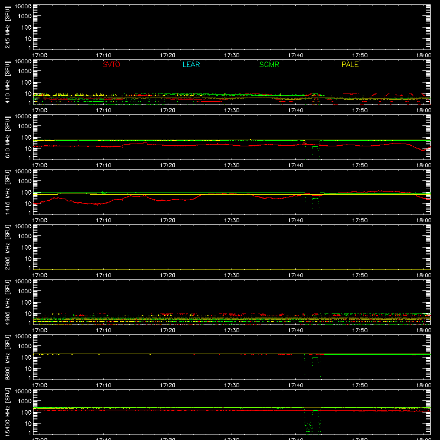This screenshot has height=440, width=440.
Task: Click the cyan LEAR station legend label
Action: point(191,64)
